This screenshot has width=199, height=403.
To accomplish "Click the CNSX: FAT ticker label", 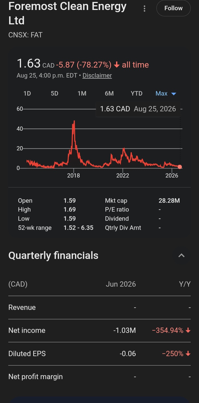I will click(x=25, y=35).
